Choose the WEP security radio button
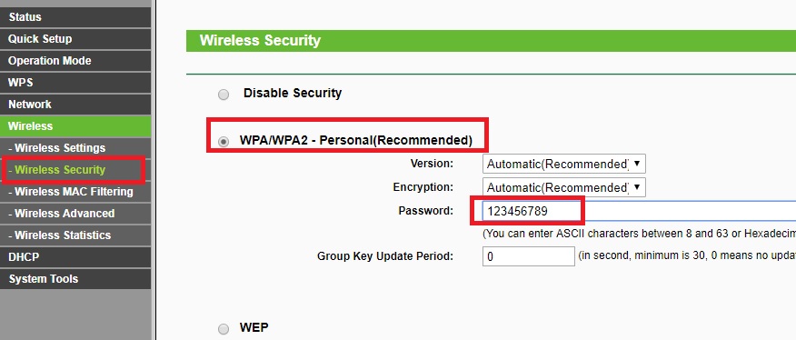Screen dimensions: 796x340 [224, 329]
